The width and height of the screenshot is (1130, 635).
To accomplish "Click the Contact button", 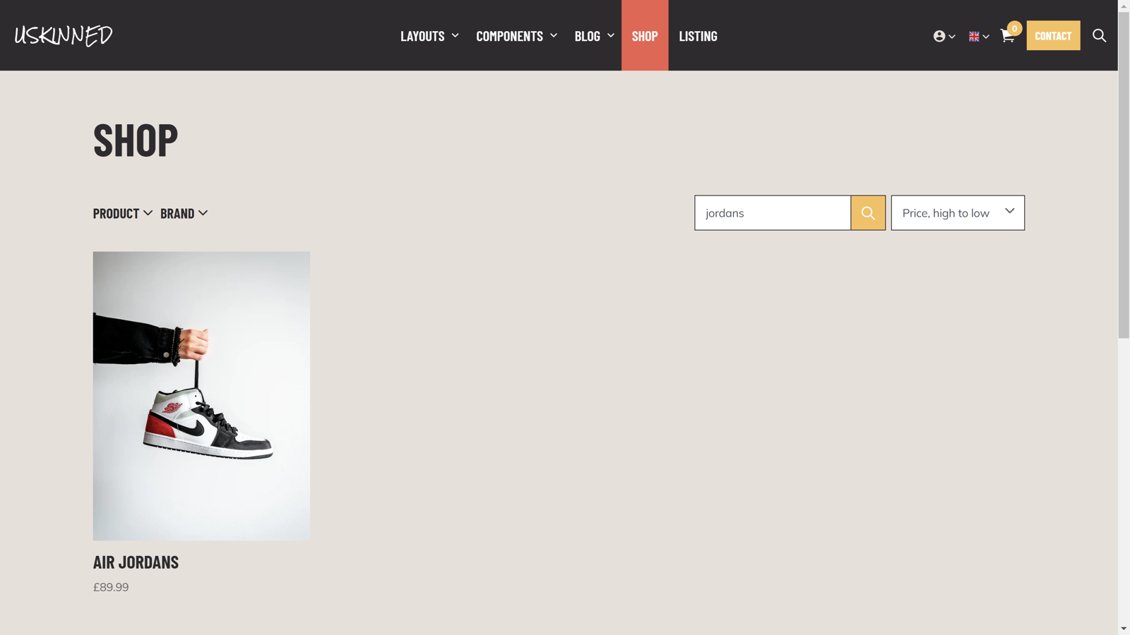I will pyautogui.click(x=1053, y=35).
